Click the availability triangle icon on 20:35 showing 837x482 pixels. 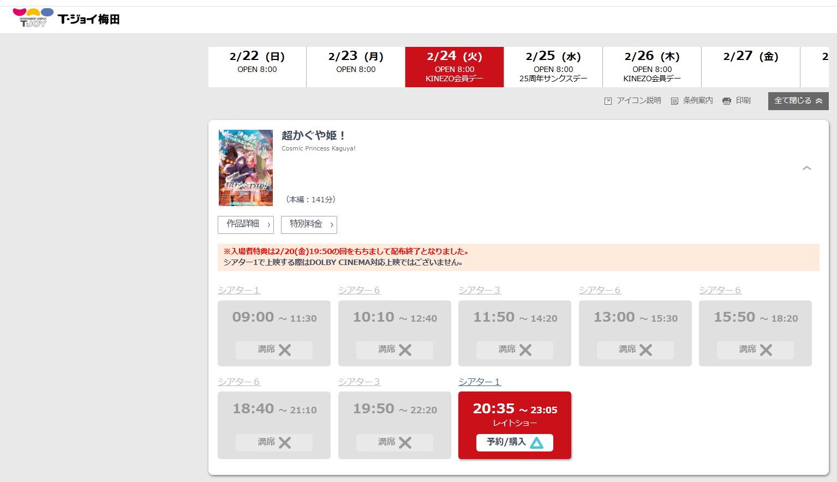[x=536, y=443]
